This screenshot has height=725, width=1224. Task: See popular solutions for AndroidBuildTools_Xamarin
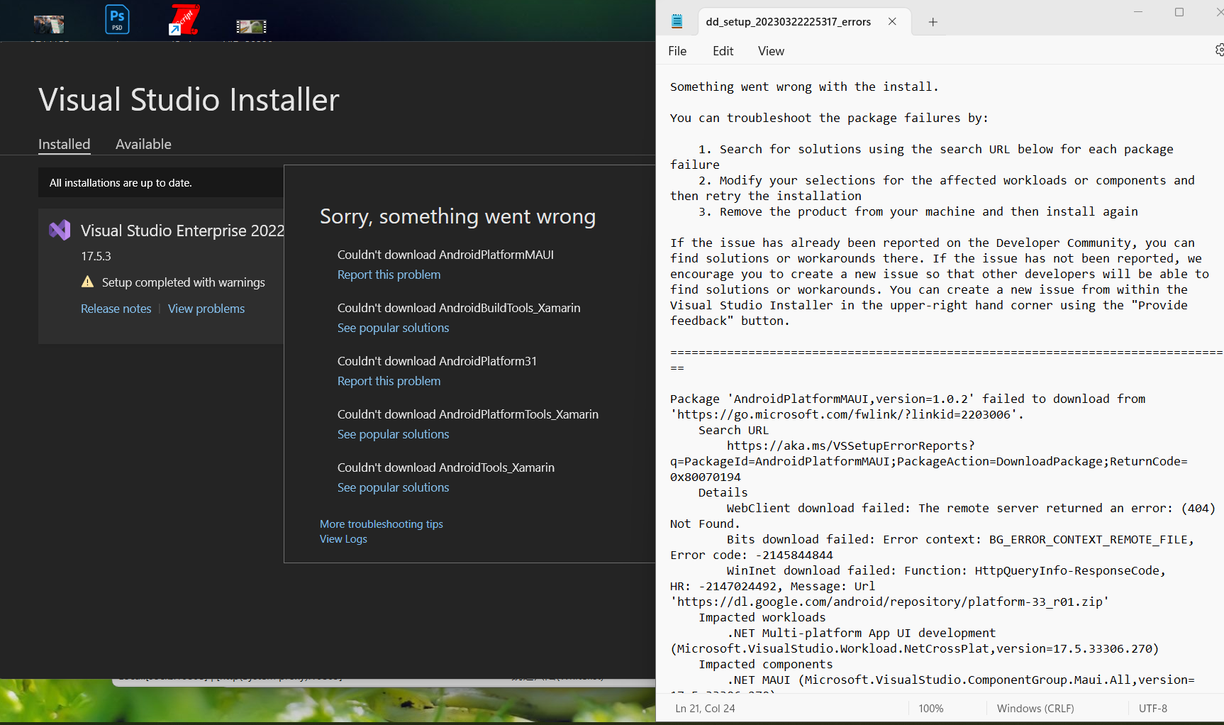tap(393, 328)
